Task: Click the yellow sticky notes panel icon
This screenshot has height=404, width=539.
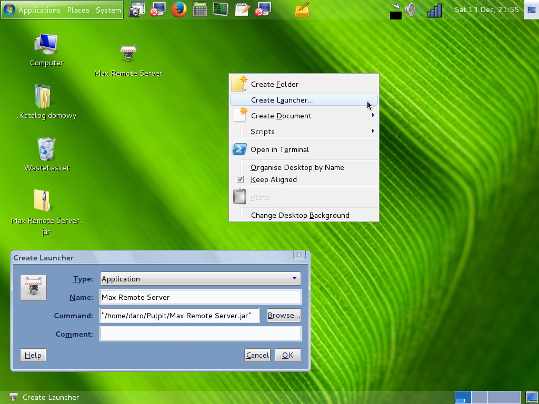Action: (x=302, y=9)
